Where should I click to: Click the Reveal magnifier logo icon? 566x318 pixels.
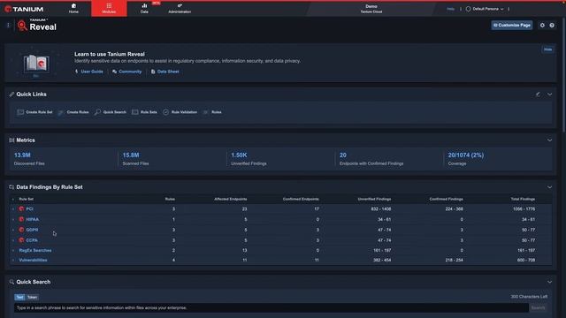pos(22,26)
